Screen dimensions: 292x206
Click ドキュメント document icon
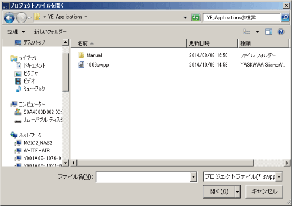18,65
